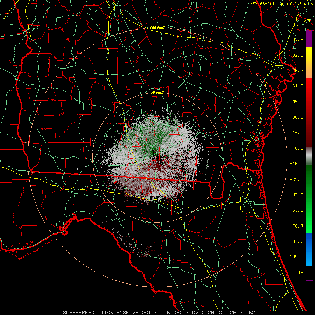This screenshot has height=315, width=315.
Task: Click the -0.9 velocity scale value
Action: tap(298, 148)
